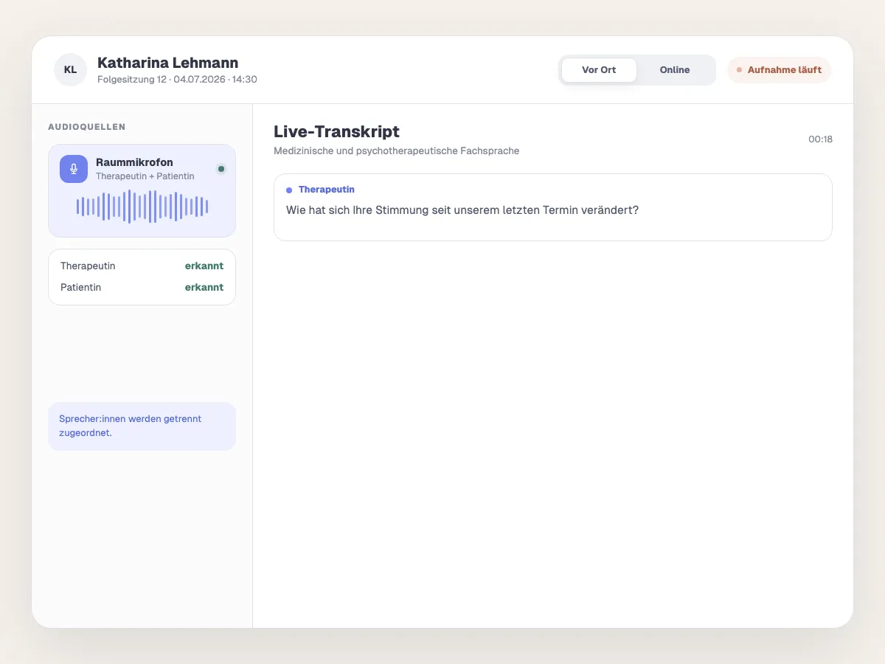Click the Therapeutin speaker label in transcript
Viewport: 885px width, 664px height.
pyautogui.click(x=327, y=190)
